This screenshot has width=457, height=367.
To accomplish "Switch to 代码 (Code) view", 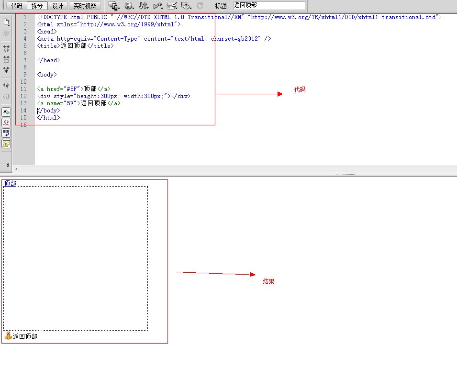I will pyautogui.click(x=16, y=6).
